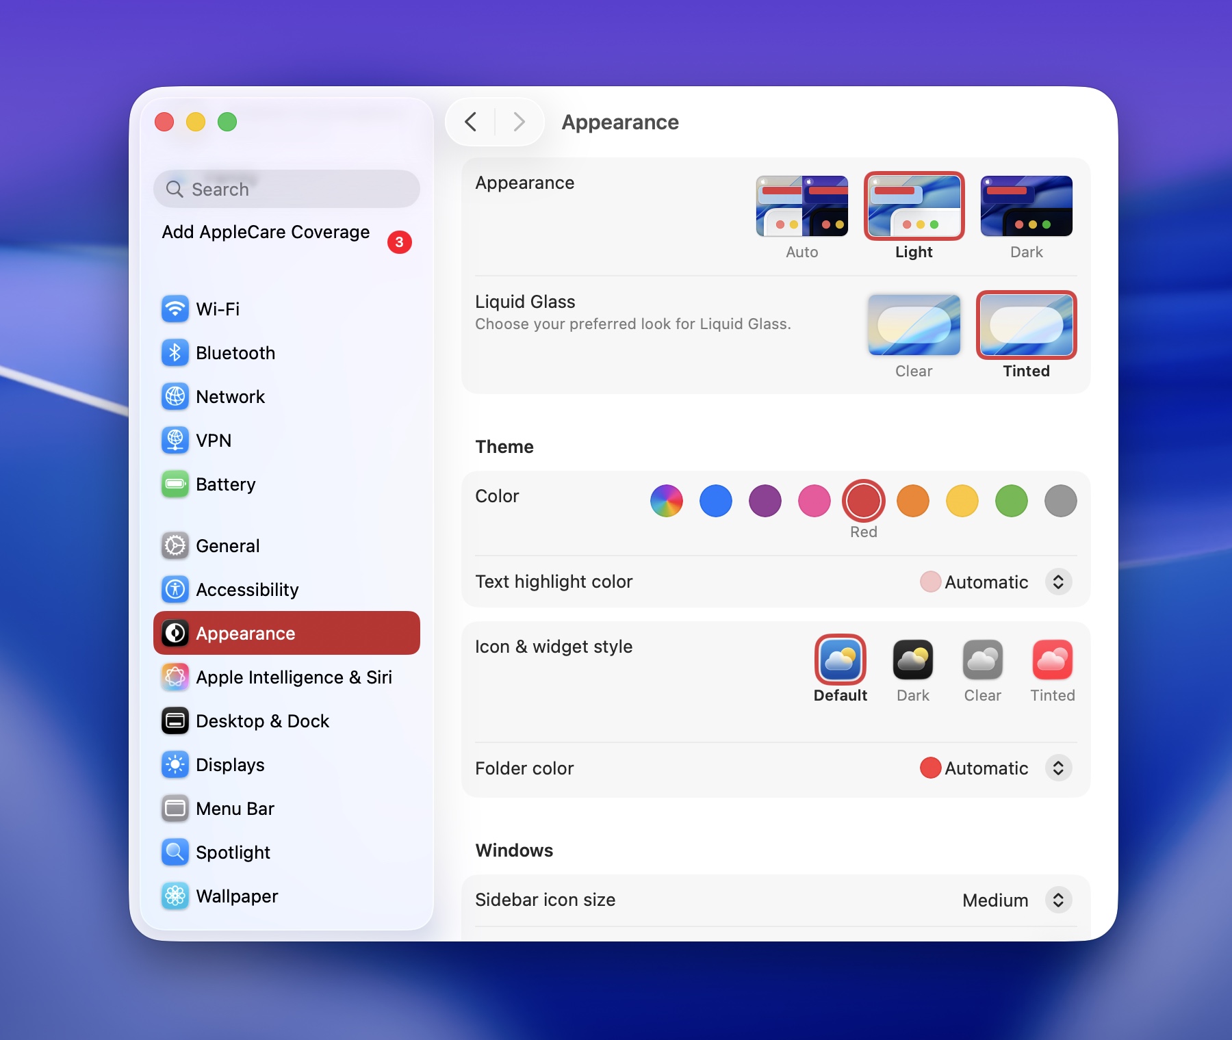Click into the Search field
This screenshot has height=1040, width=1232.
pyautogui.click(x=287, y=190)
